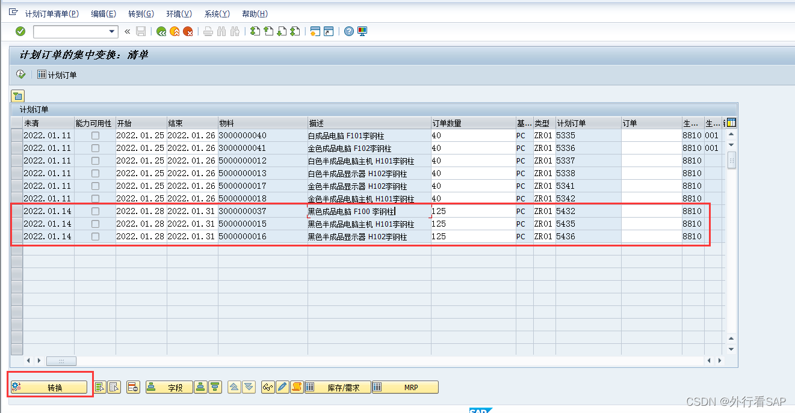Click the Generate Shortcut icon
The width and height of the screenshot is (795, 413).
click(329, 31)
